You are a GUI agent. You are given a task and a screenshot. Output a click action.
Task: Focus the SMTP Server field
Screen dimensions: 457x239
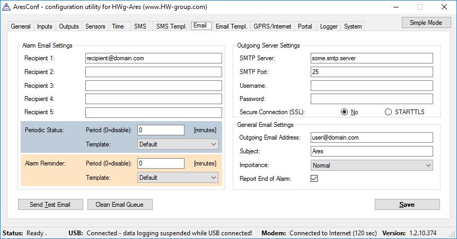coord(372,58)
